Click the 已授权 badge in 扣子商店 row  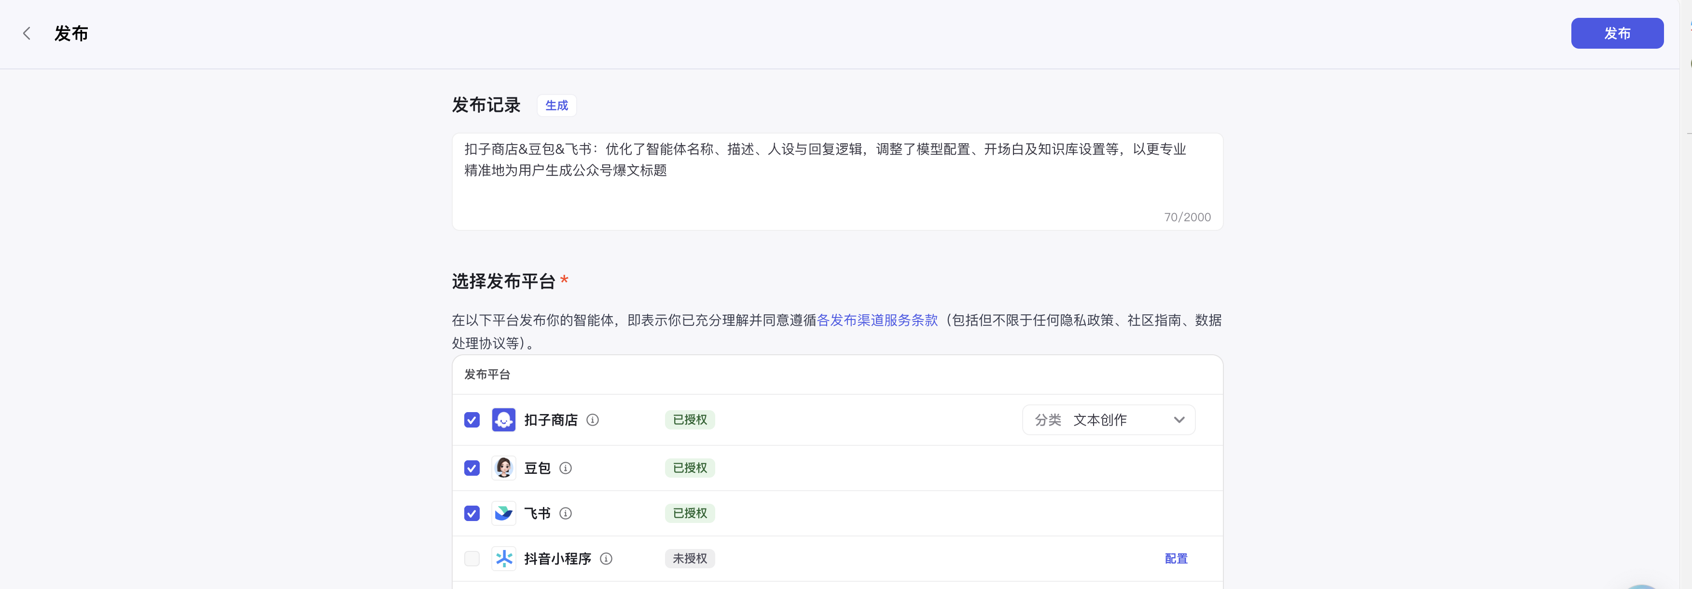tap(690, 420)
